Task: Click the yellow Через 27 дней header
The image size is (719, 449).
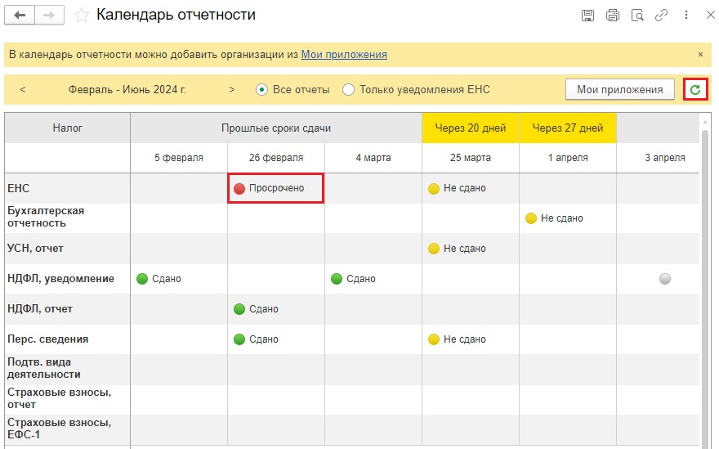Action: (x=568, y=128)
